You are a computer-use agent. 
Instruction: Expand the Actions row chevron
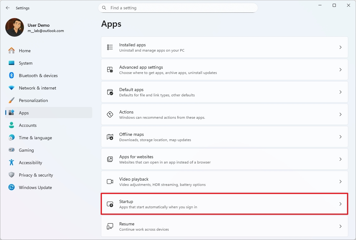click(340, 114)
